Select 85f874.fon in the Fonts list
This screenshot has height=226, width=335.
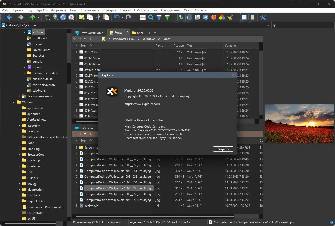91,52
